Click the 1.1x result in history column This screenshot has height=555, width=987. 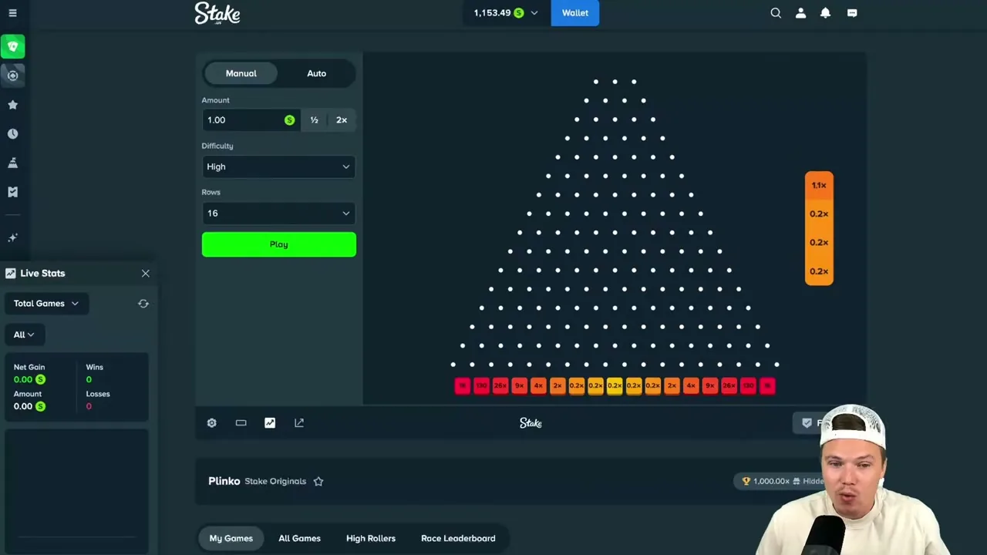pos(819,185)
